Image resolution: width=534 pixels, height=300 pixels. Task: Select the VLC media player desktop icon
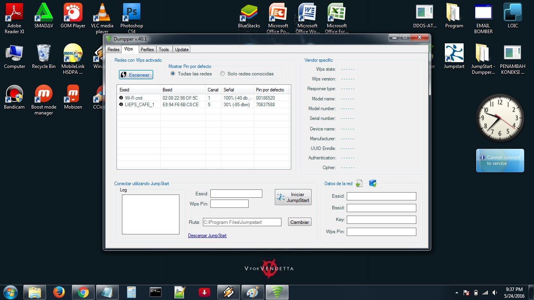[x=102, y=18]
